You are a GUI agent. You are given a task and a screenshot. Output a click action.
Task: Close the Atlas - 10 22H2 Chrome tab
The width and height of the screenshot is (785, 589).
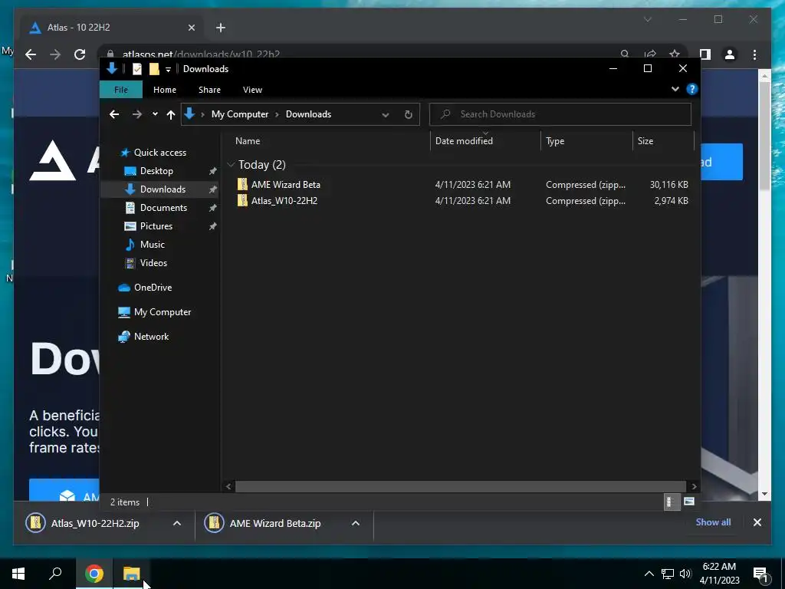[x=191, y=28]
